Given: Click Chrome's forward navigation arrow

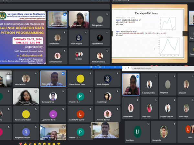Looking at the screenshot, I should coord(125,68).
